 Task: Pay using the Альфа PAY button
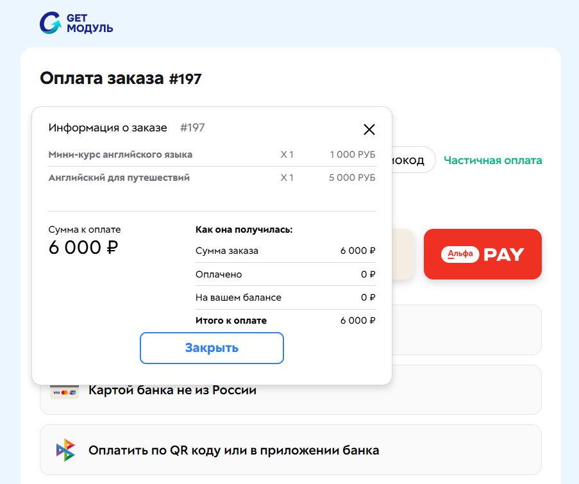pos(482,254)
